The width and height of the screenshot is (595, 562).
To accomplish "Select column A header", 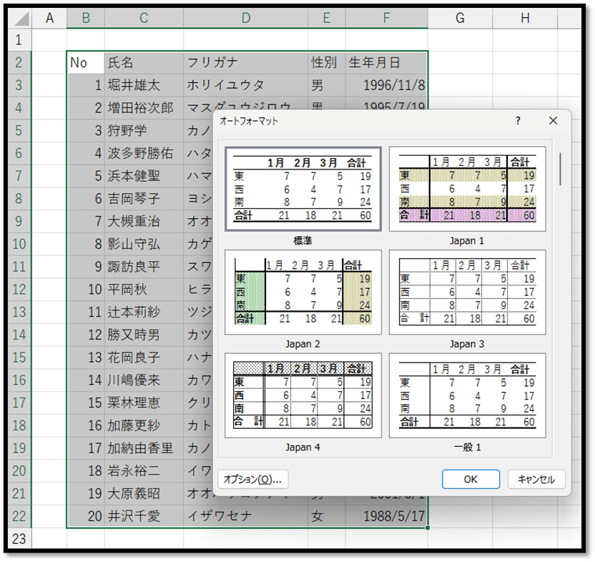I will tap(49, 18).
